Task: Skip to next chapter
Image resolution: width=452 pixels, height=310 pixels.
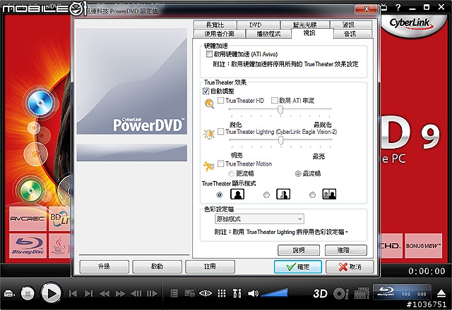Action: pyautogui.click(x=89, y=294)
